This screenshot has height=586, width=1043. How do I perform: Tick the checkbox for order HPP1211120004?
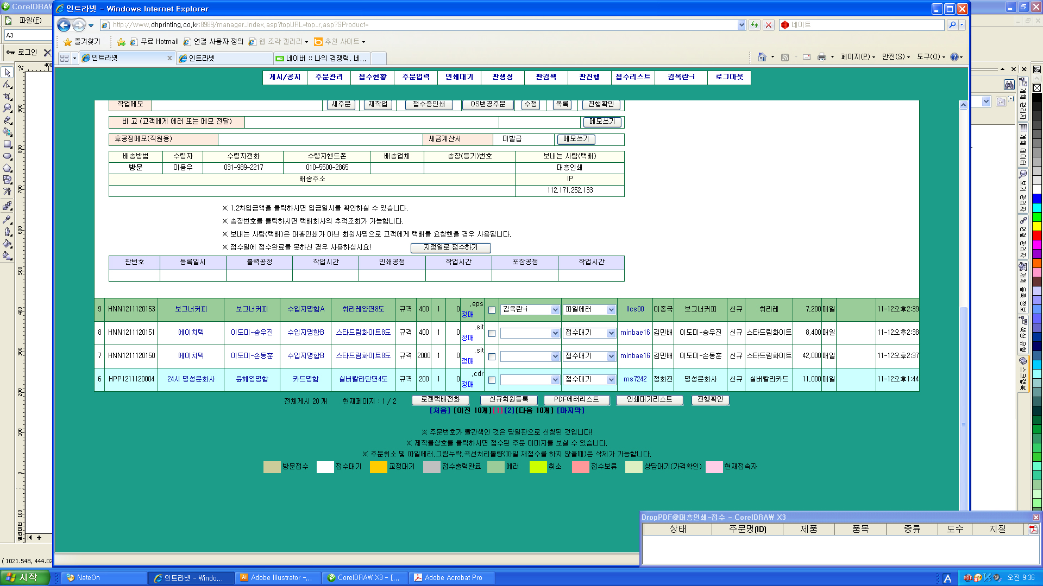coord(492,380)
